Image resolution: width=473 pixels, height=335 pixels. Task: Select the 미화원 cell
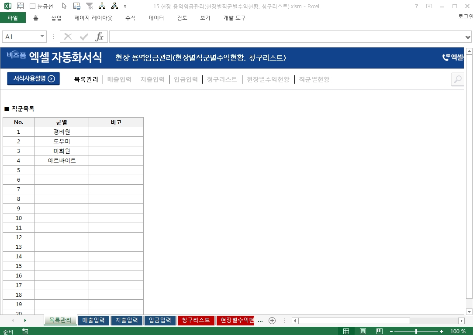pos(62,151)
